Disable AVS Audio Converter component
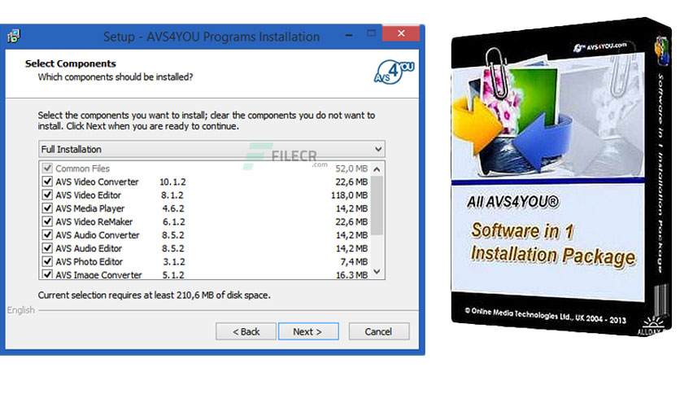Viewport: 680px width, 394px height. coord(47,234)
